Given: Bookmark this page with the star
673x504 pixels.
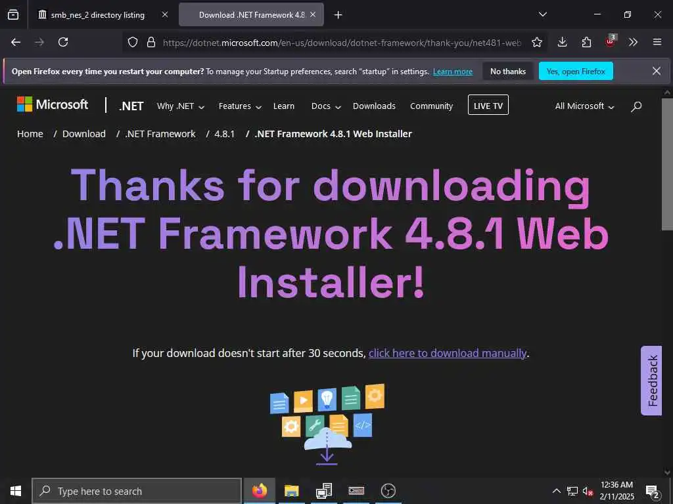Looking at the screenshot, I should click(536, 42).
